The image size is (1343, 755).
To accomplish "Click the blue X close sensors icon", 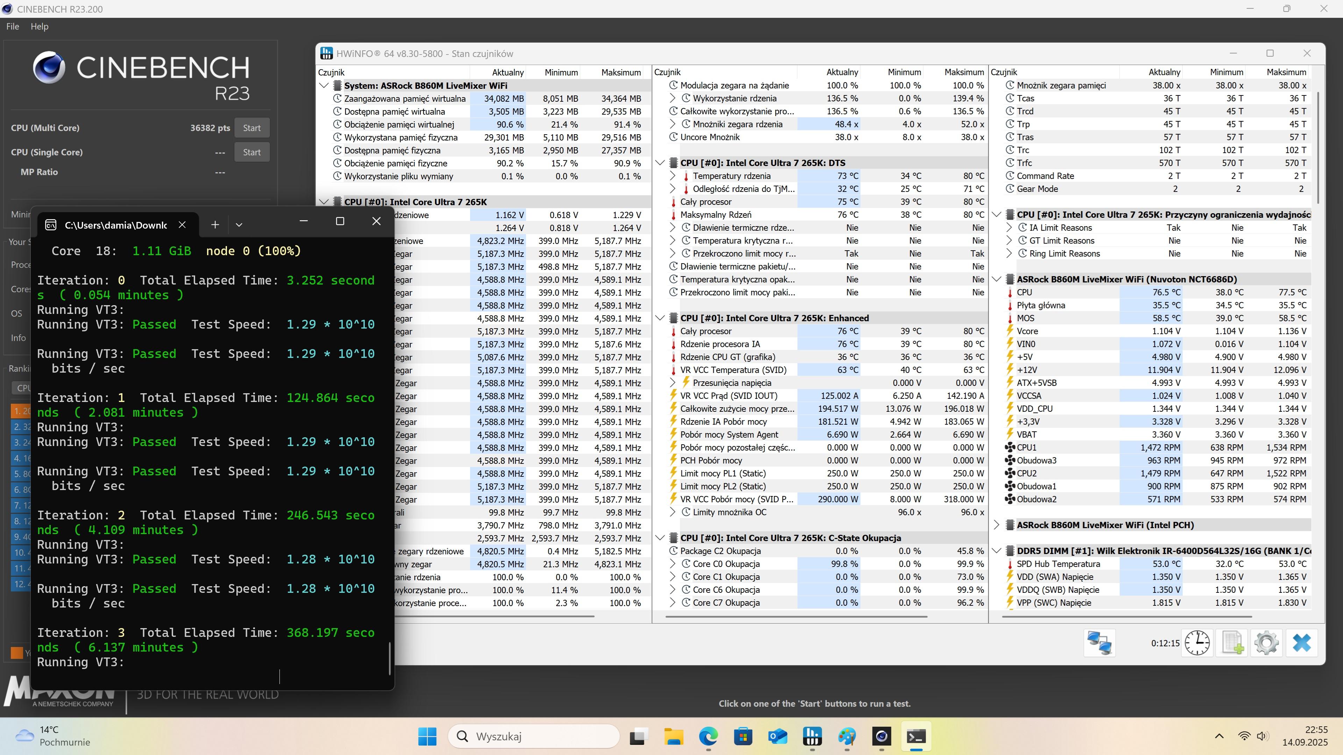I will 1301,642.
